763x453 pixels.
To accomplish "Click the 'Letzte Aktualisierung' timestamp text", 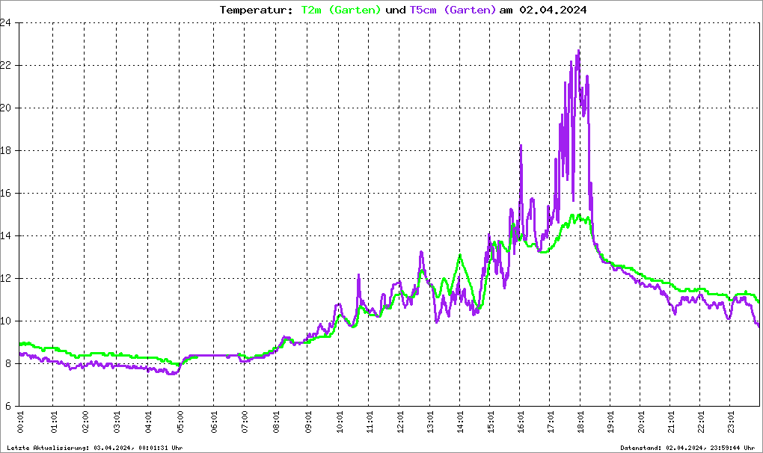I will coord(94,447).
